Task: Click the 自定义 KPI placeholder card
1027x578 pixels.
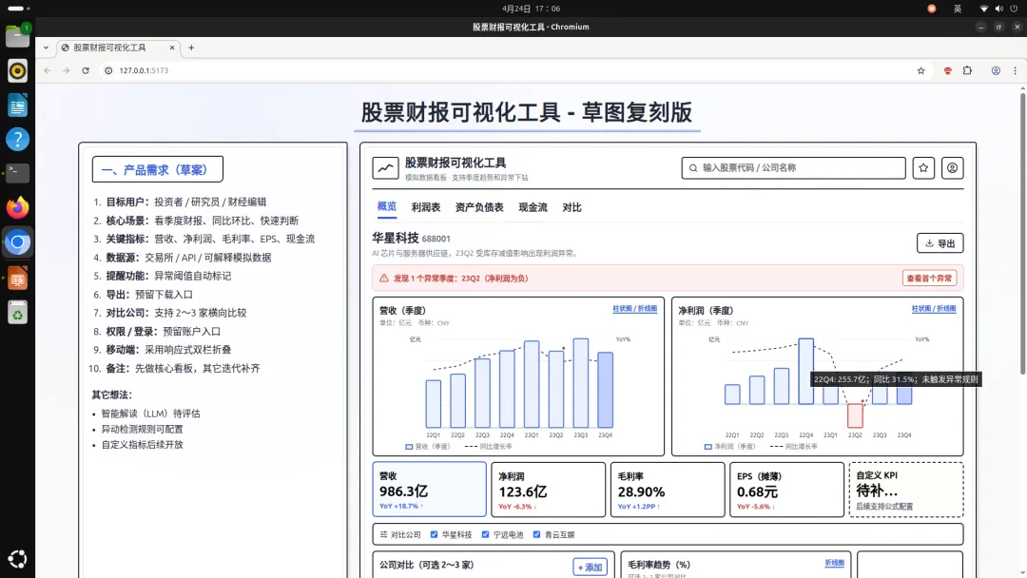Action: pos(906,490)
